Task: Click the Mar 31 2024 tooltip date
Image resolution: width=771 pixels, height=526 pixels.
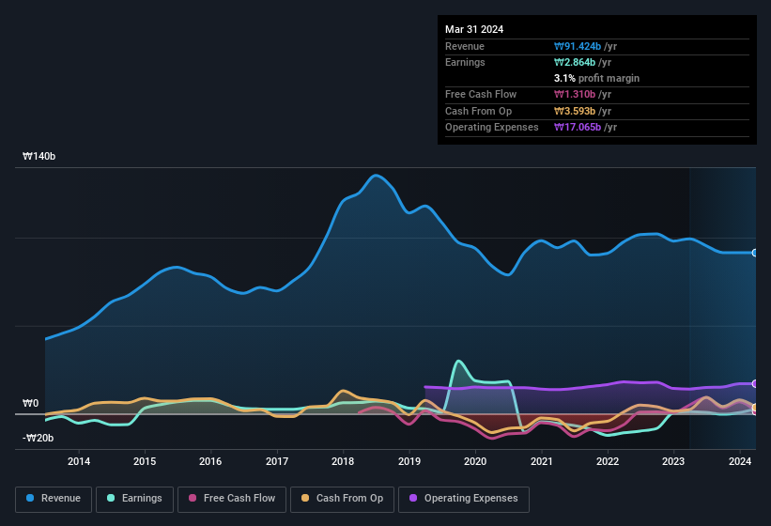Action: click(474, 29)
